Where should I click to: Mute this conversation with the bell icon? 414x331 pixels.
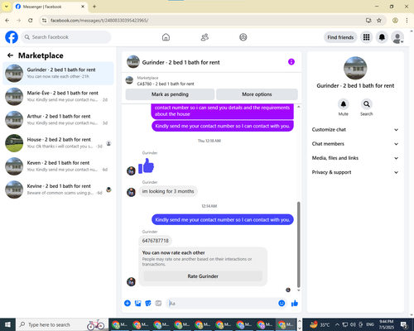click(x=344, y=104)
